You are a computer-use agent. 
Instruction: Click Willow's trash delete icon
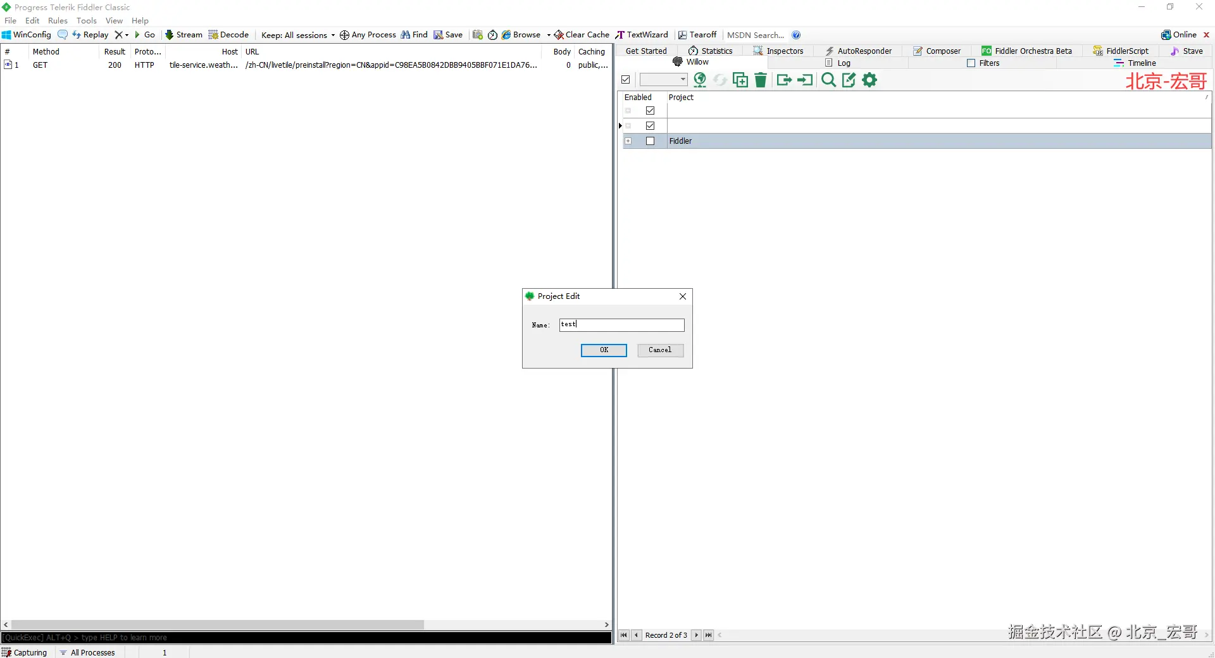761,80
